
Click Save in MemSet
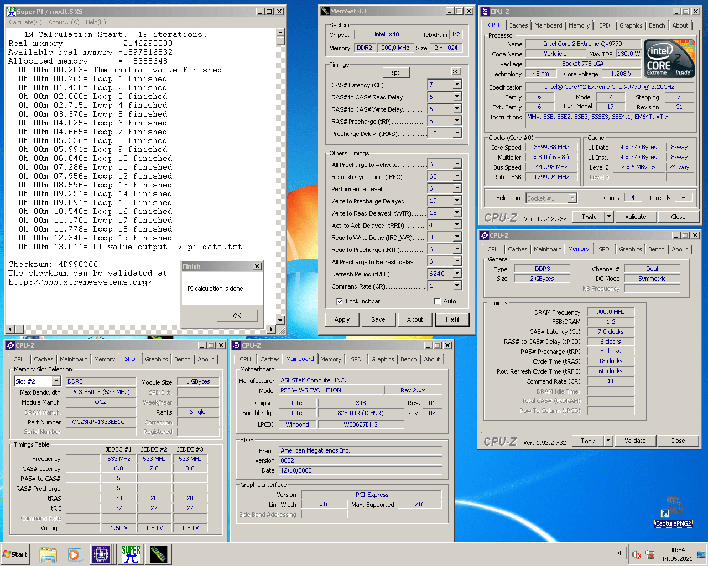tap(378, 319)
